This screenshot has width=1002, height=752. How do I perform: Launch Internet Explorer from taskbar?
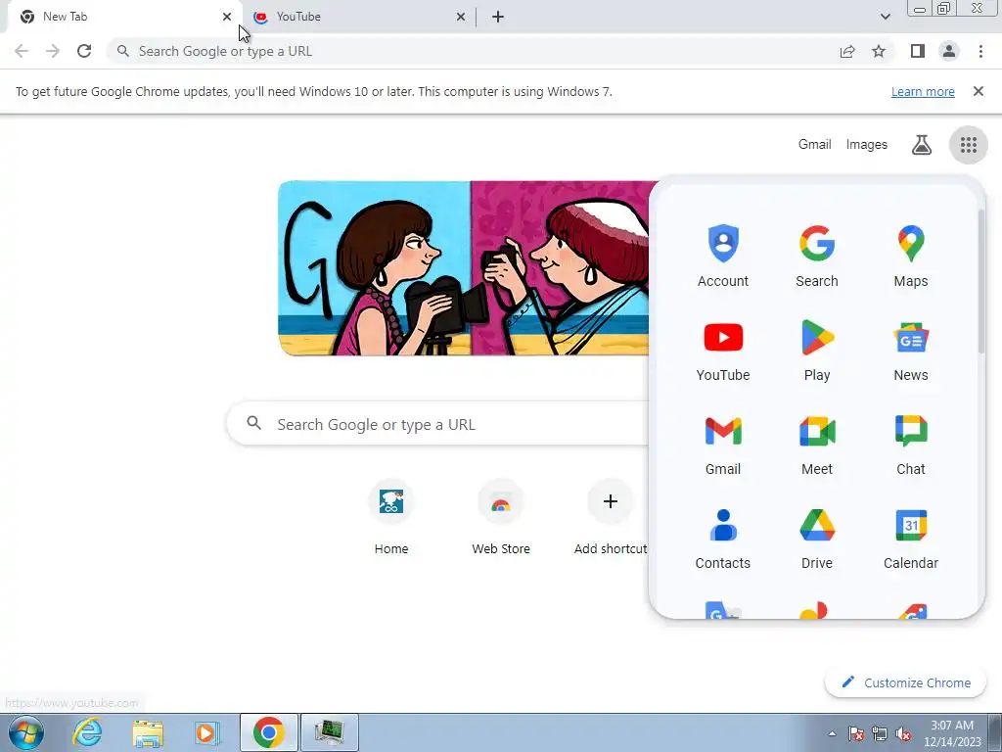click(x=87, y=732)
